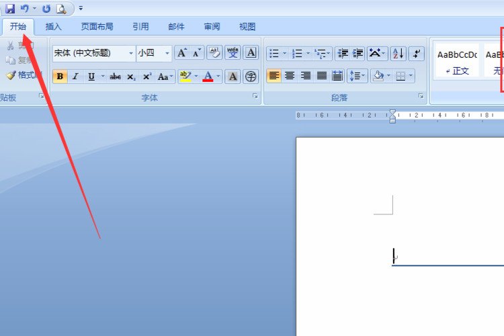Redo the last action

click(x=46, y=9)
